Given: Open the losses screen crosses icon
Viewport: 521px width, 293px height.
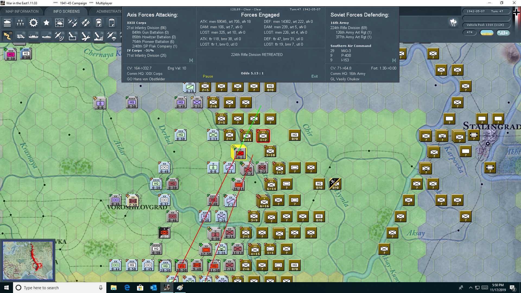Looking at the screenshot, I should click(20, 23).
